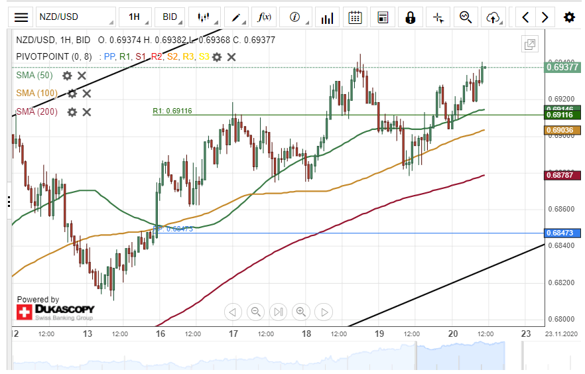Enable the crosshair cursor tool

(438, 17)
